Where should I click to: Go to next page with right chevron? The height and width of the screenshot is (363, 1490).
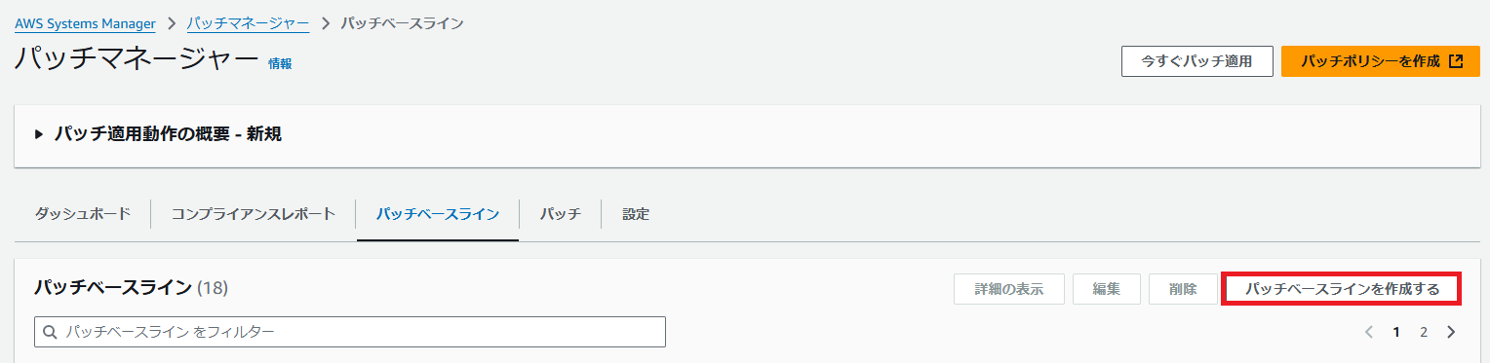[x=1451, y=332]
